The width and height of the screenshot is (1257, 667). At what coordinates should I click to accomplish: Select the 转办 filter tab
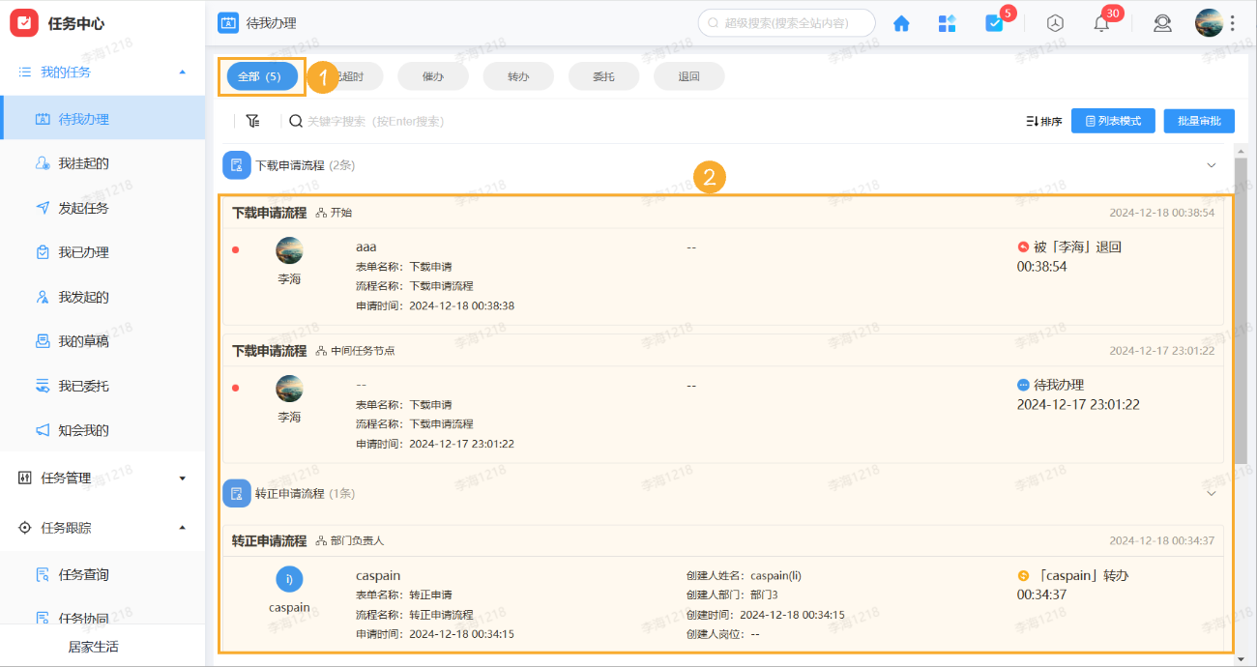(518, 75)
